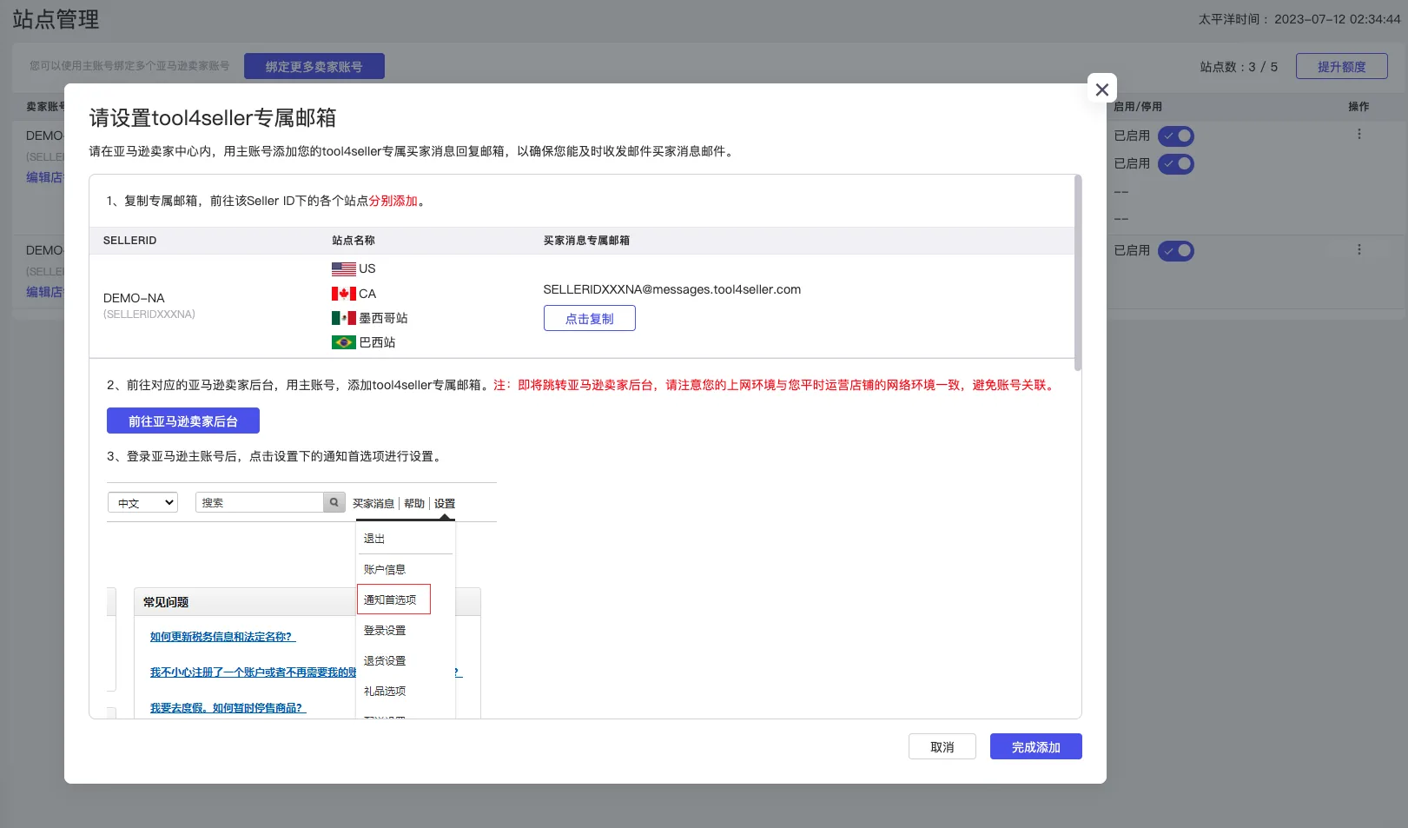Close the tool4seller mailbox setup dialog

pos(1101,89)
